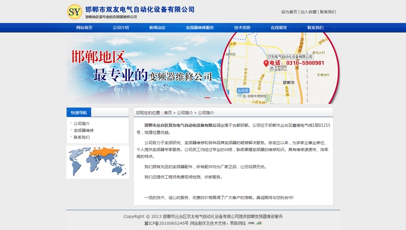Go to the 在线留言 menu item
The image size is (406, 230).
279,27
